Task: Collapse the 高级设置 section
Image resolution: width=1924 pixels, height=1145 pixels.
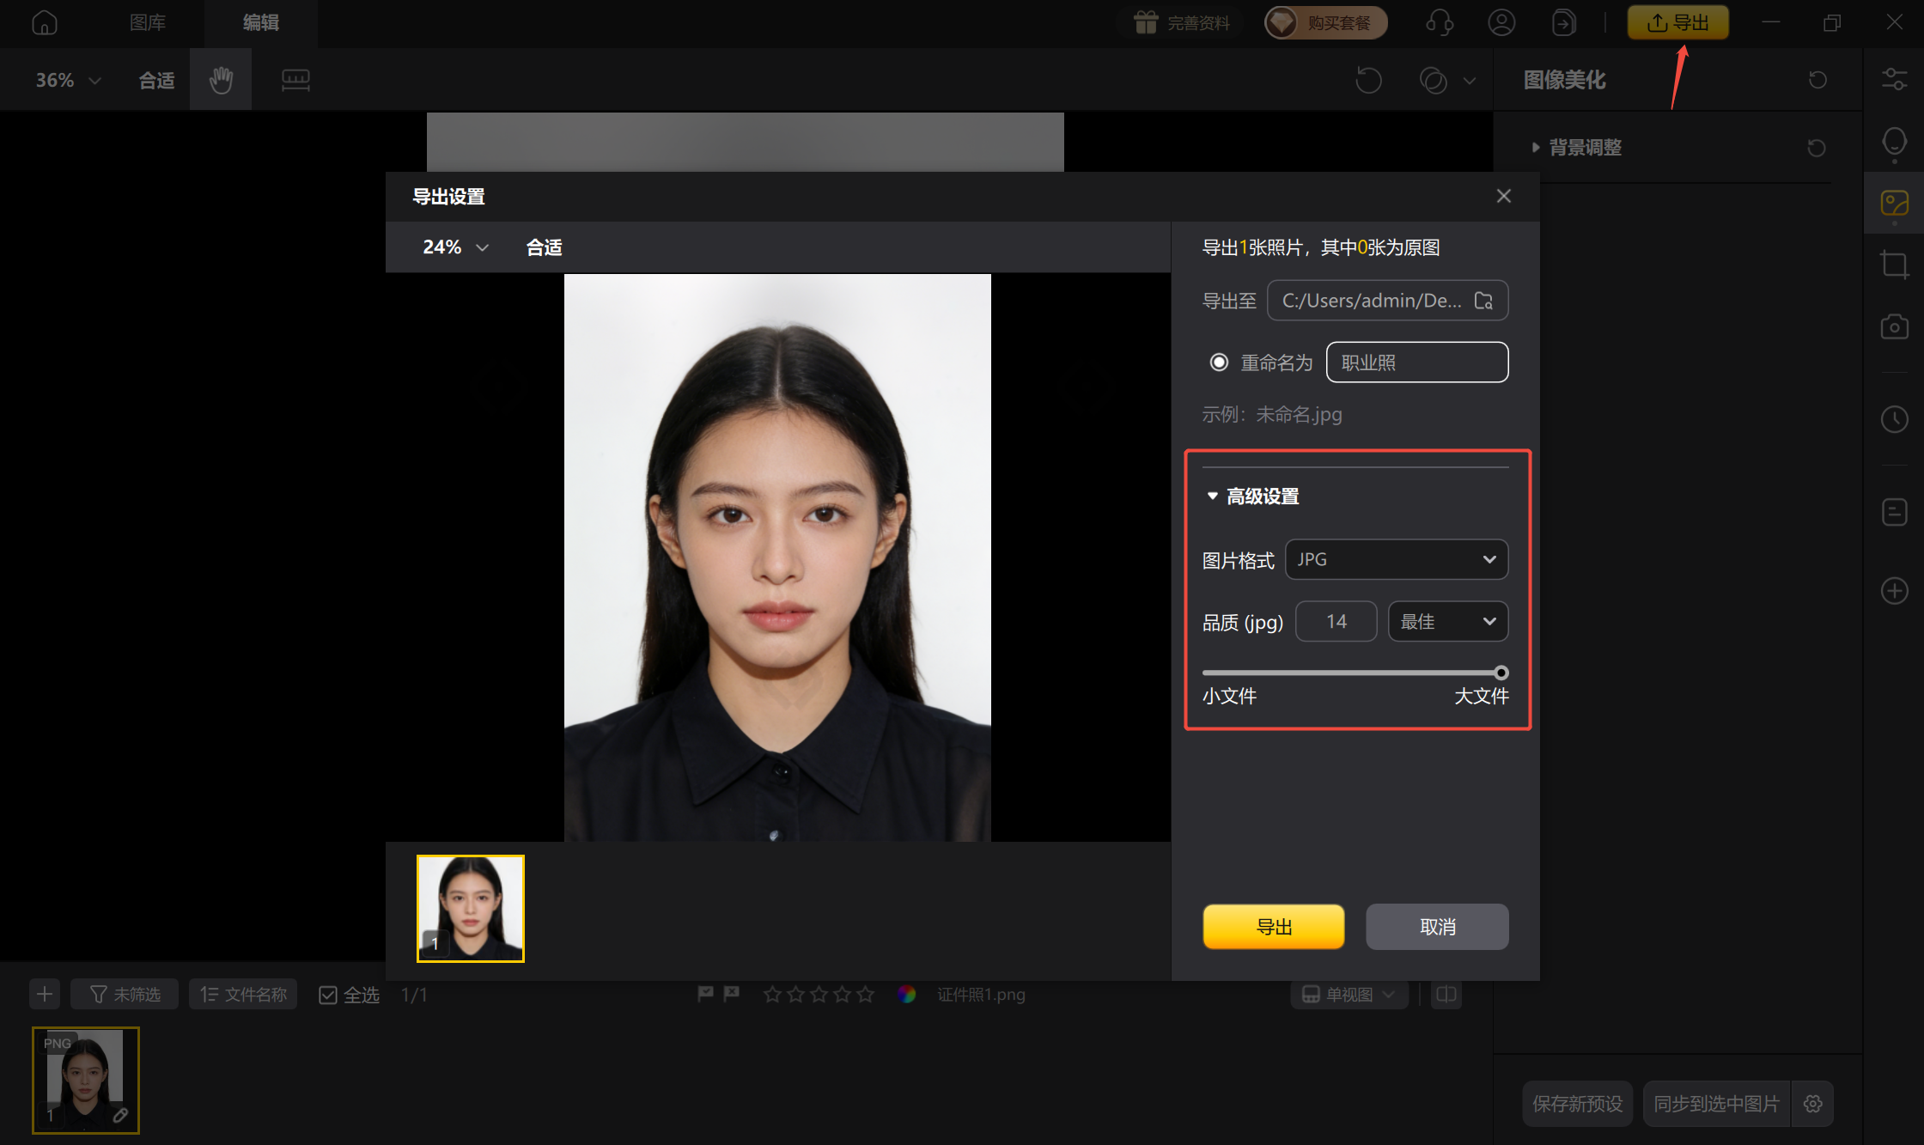Action: (1212, 496)
